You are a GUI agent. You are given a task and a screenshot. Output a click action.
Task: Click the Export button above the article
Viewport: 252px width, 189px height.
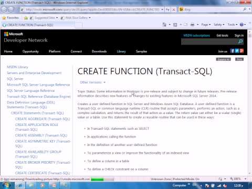[223, 59]
